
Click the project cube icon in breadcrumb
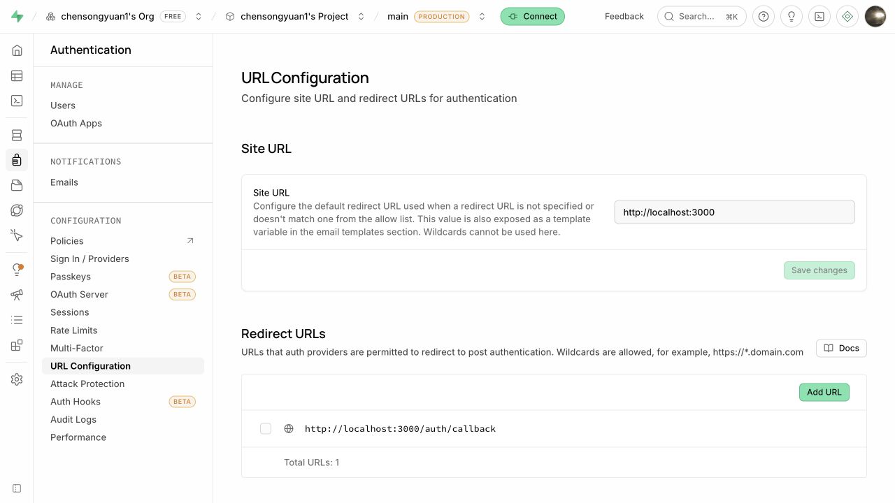click(x=230, y=16)
